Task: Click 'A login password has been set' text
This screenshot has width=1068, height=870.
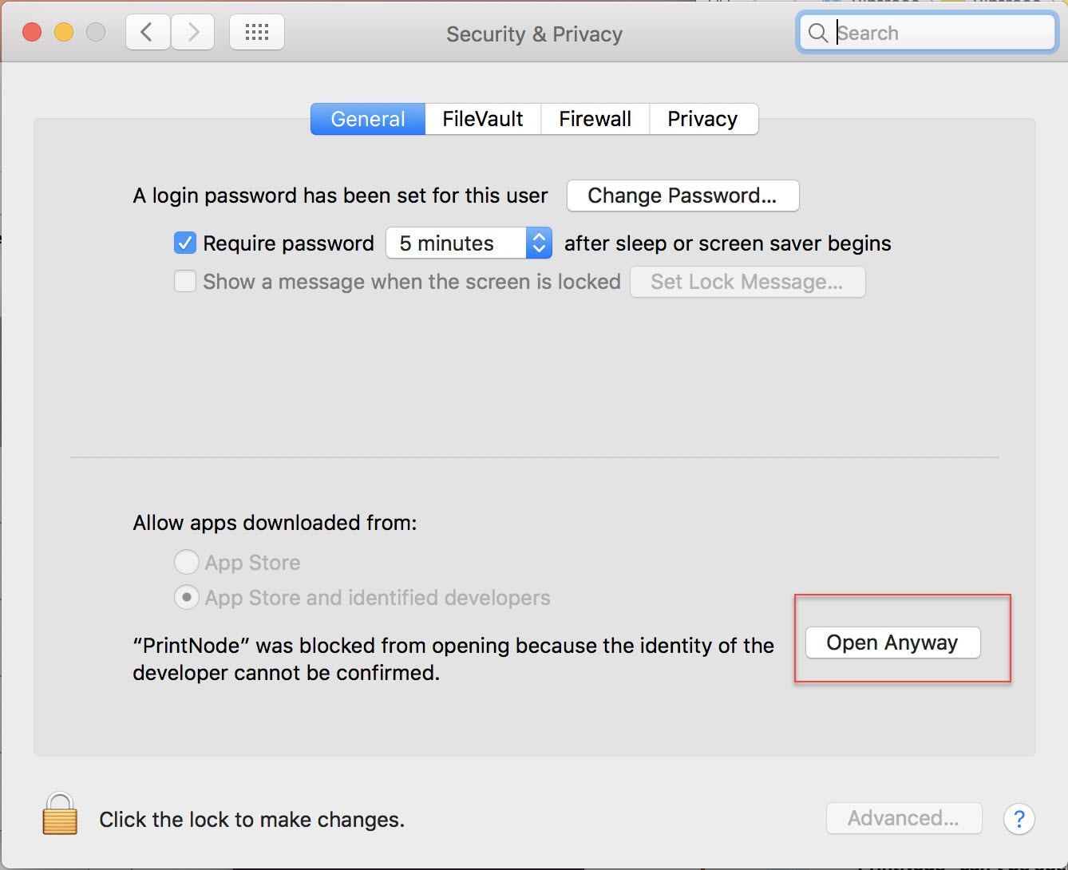Action: pyautogui.click(x=340, y=196)
